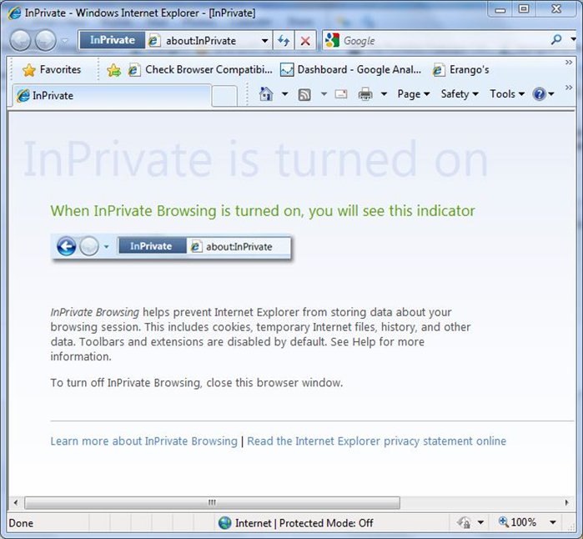Click Read the Internet Explorer privacy statement online
Image resolution: width=583 pixels, height=539 pixels.
click(377, 441)
